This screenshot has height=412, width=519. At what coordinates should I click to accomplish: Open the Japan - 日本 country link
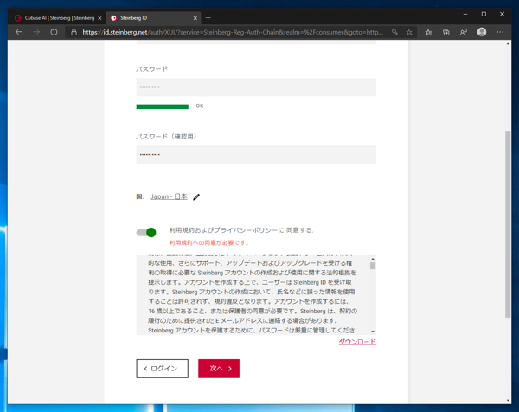(x=169, y=196)
